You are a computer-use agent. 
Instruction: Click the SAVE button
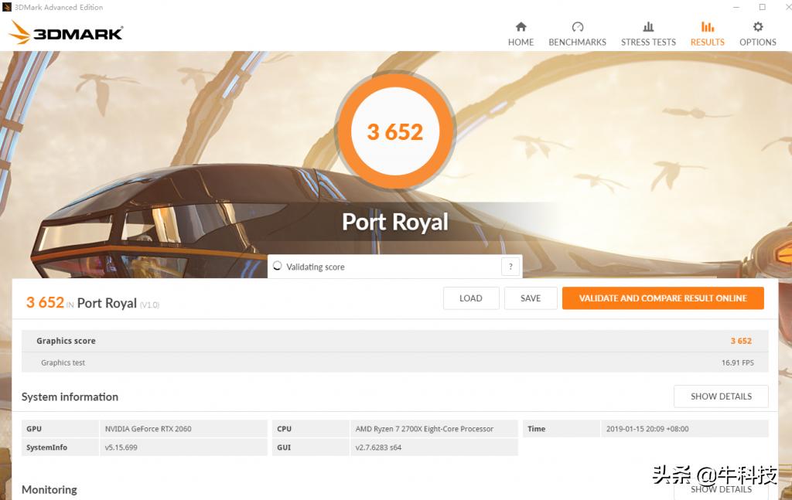tap(531, 298)
